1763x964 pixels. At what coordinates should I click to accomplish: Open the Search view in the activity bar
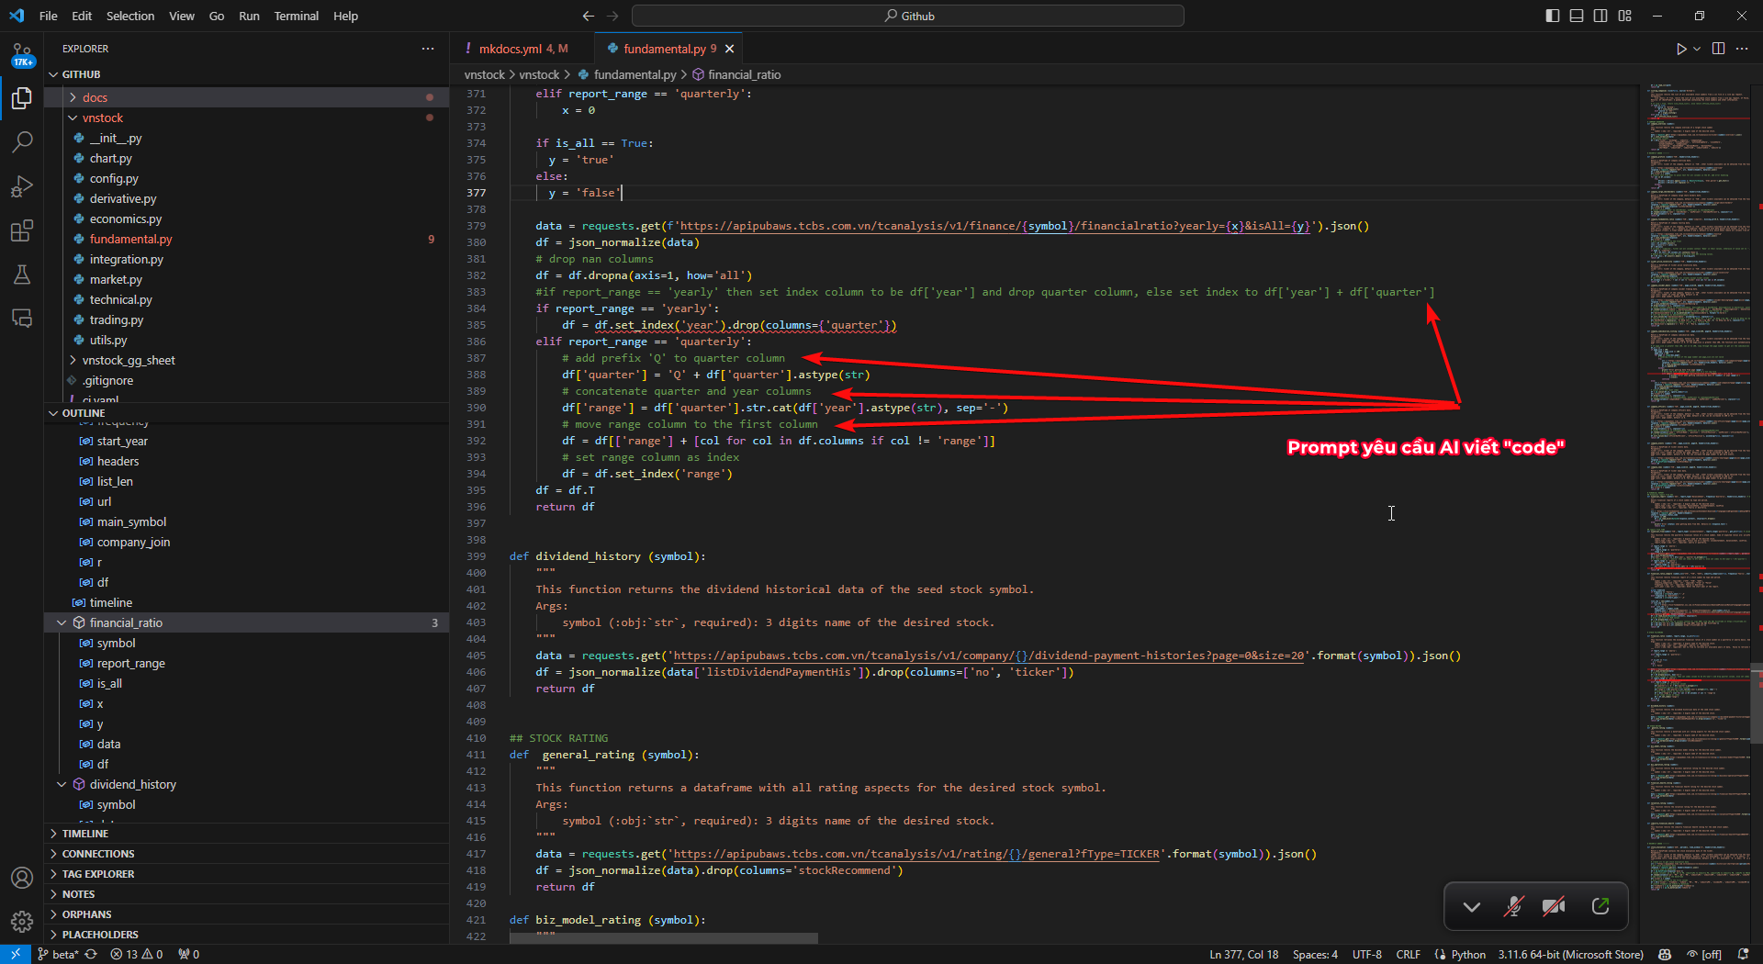point(22,141)
